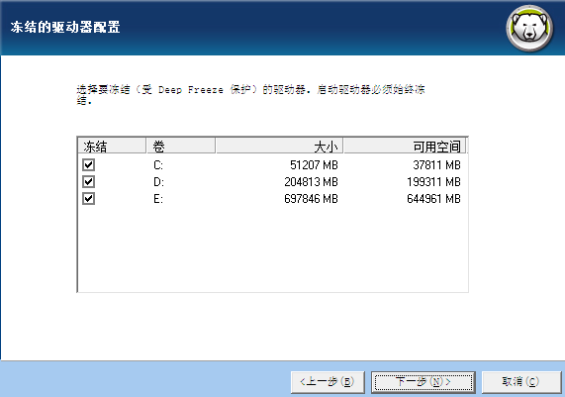This screenshot has width=565, height=397.
Task: Click the 下一步(N) next button
Action: [x=424, y=382]
